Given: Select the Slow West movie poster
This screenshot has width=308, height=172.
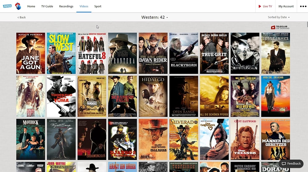Looking at the screenshot, I should 61,53.
